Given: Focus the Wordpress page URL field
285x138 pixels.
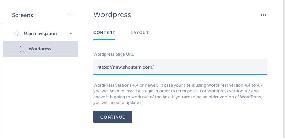Looking at the screenshot, I should coord(180,67).
